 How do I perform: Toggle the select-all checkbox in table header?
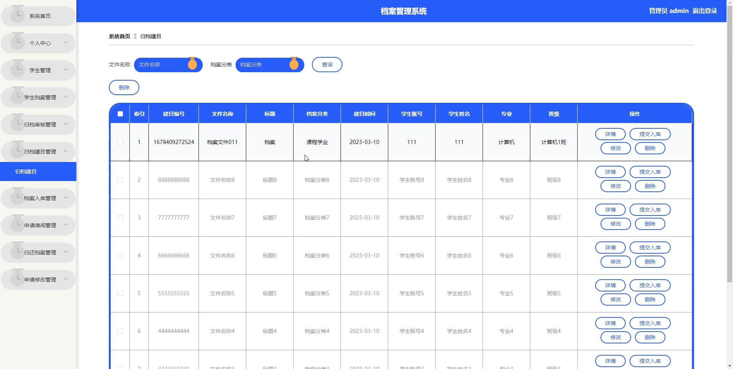coord(120,114)
